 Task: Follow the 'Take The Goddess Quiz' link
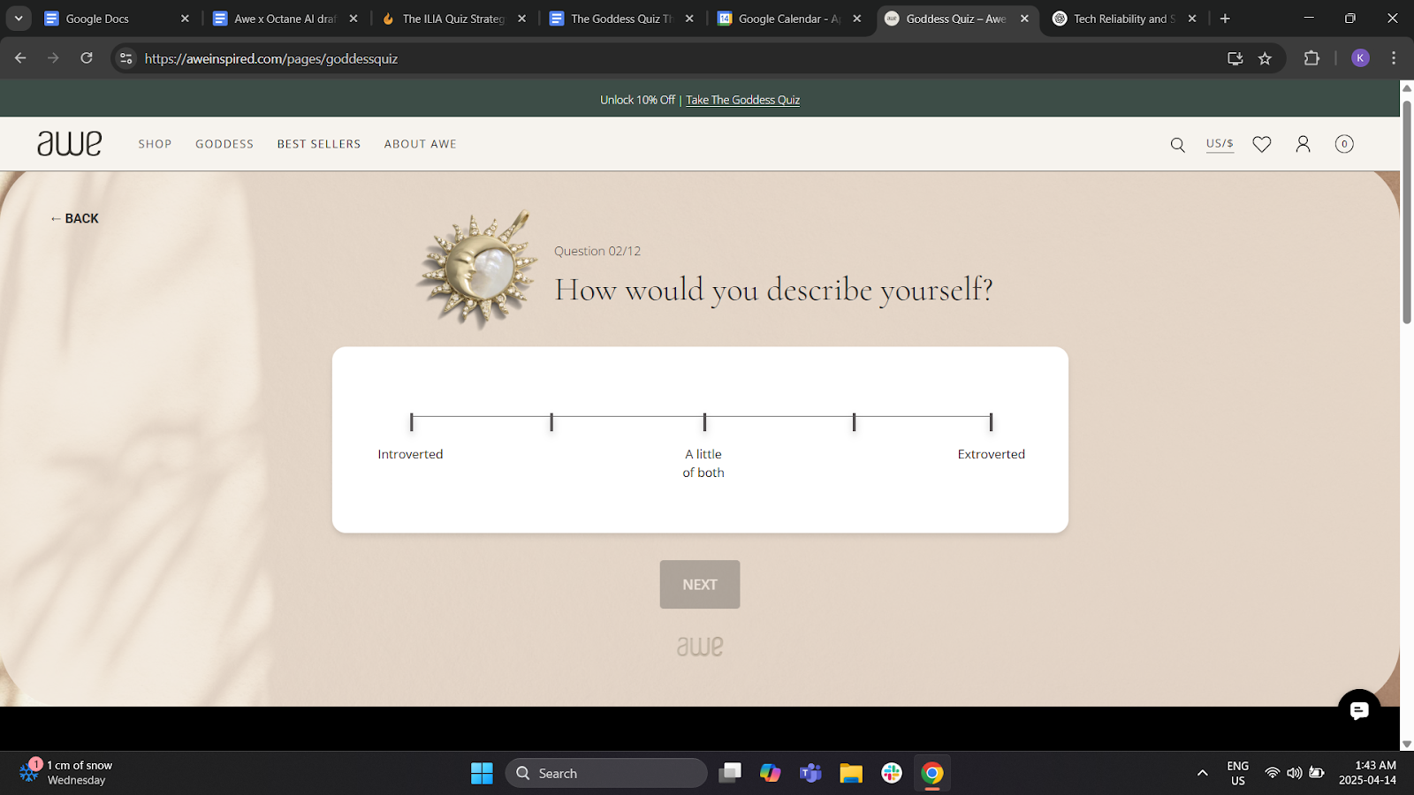pyautogui.click(x=742, y=100)
